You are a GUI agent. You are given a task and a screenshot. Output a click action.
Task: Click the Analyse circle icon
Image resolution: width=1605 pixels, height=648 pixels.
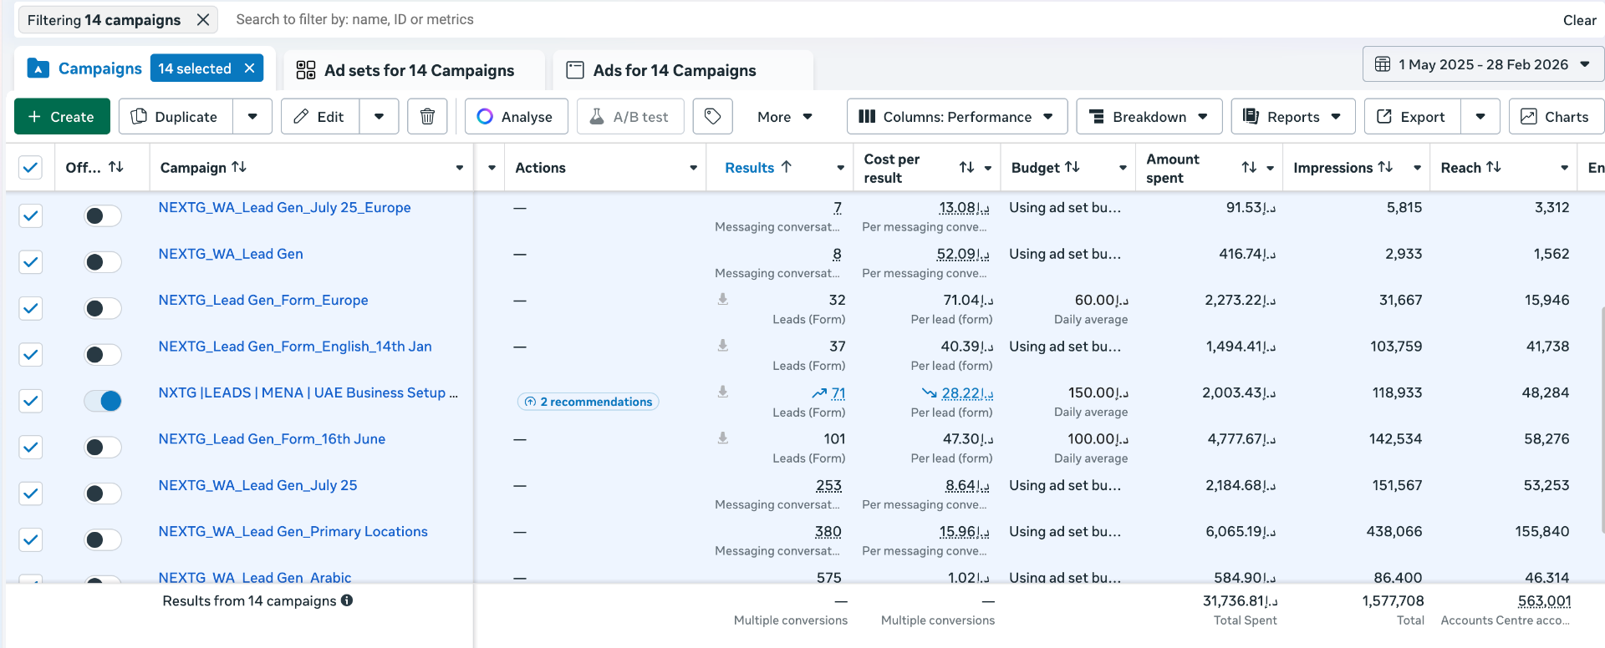point(485,117)
